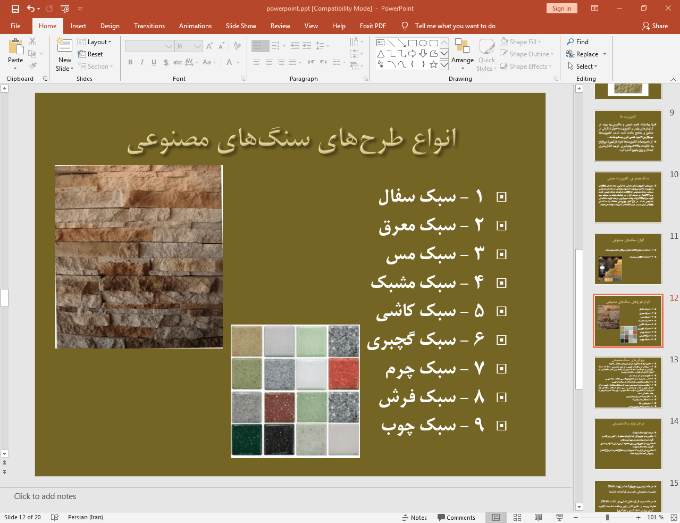Image resolution: width=680 pixels, height=523 pixels.
Task: Click the zoom out minus button
Action: [576, 518]
